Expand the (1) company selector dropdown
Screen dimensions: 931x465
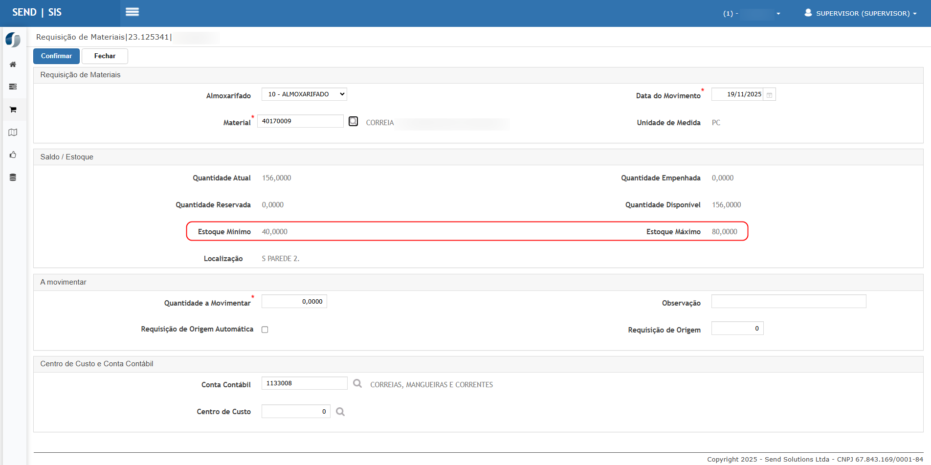point(752,14)
